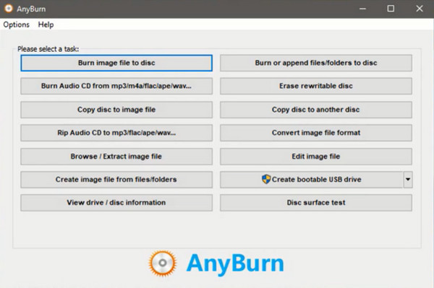Select Edit image file
Image resolution: width=434 pixels, height=288 pixels.
coord(316,157)
